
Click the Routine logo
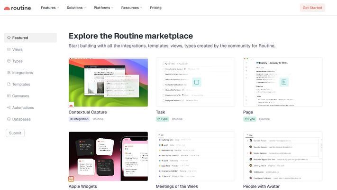click(x=18, y=8)
